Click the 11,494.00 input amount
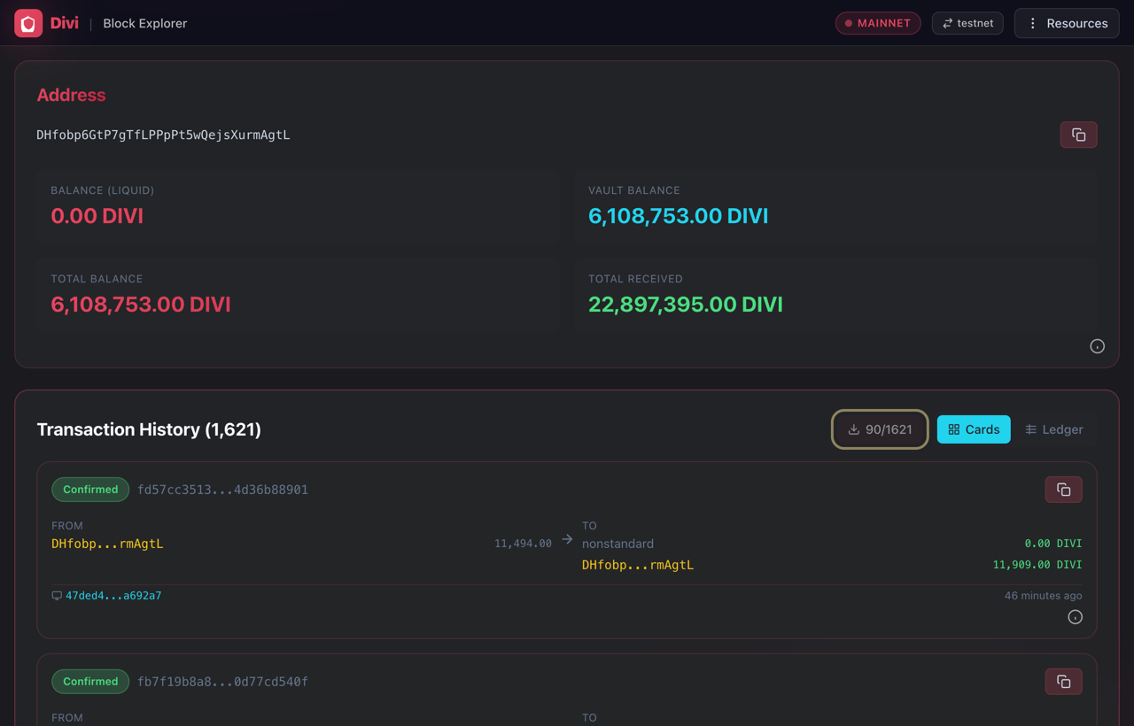 [523, 544]
